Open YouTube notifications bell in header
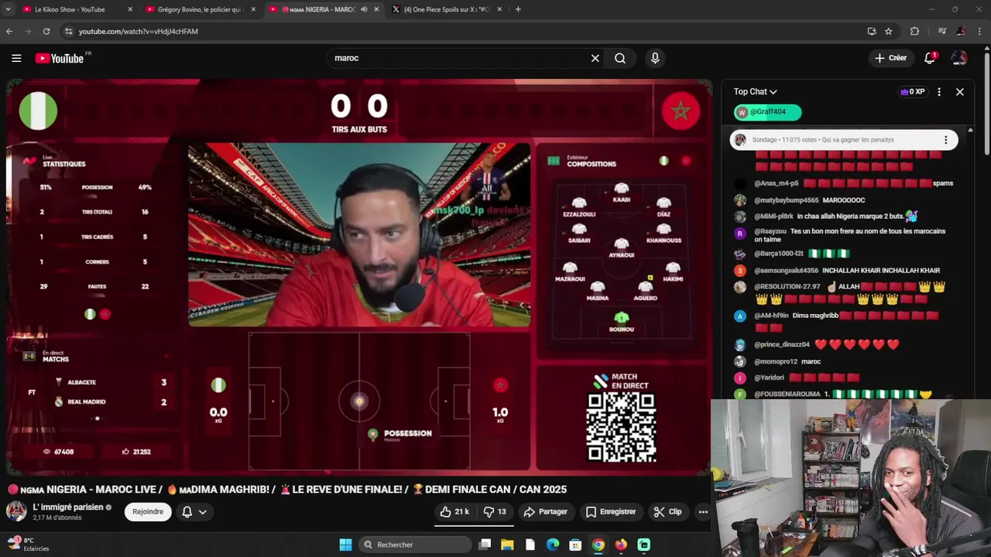 pyautogui.click(x=930, y=58)
